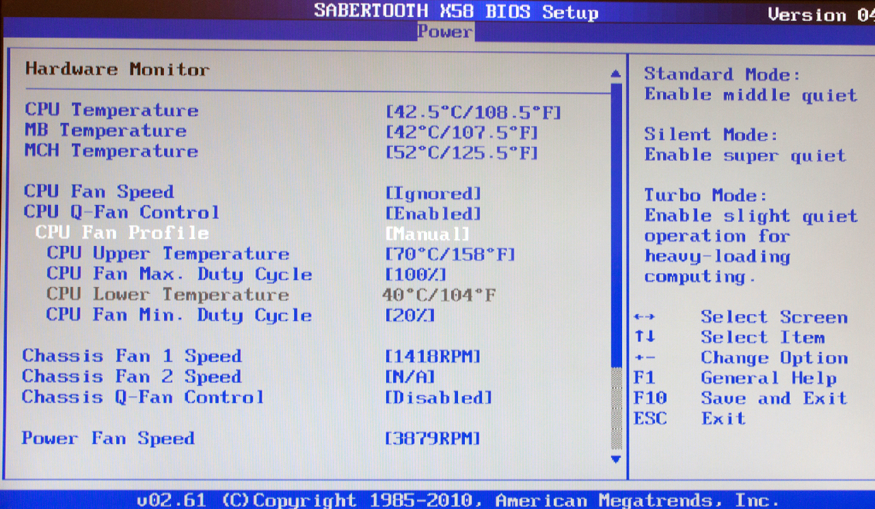Click the vertical scrollbar track
The height and width of the screenshot is (509, 875).
pyautogui.click(x=616, y=266)
